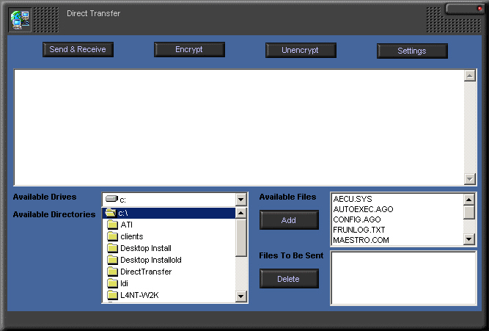Click the directories list scrollbar thumb
This screenshot has width=489, height=331.
point(240,237)
